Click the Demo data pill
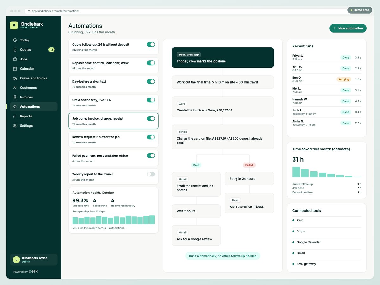Viewport: 380px width, 285px height. 359,10
